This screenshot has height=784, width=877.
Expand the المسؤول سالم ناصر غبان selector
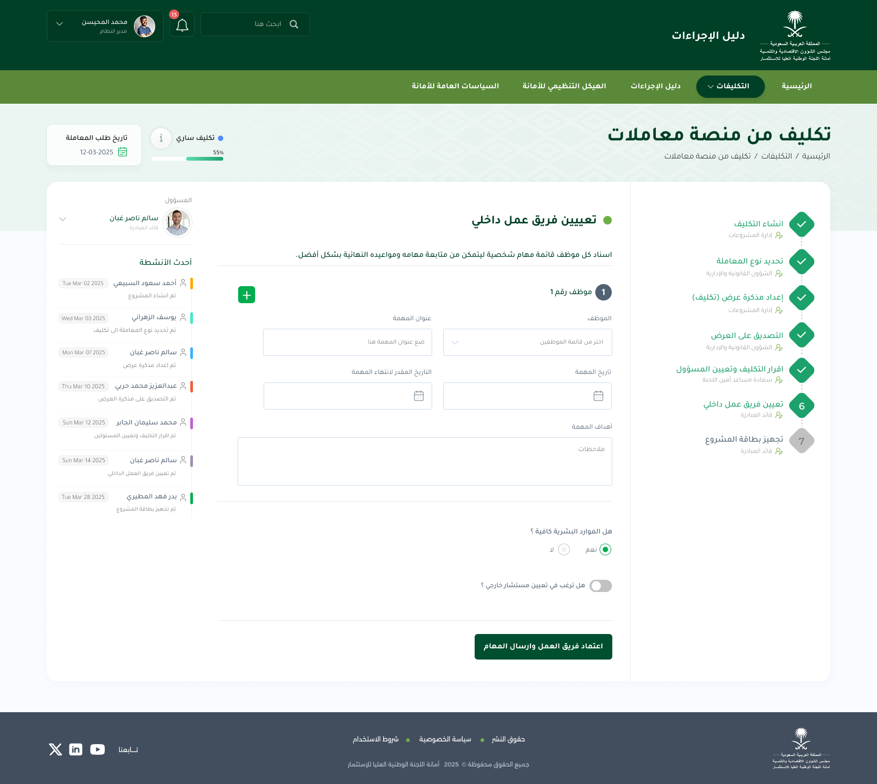pos(63,219)
